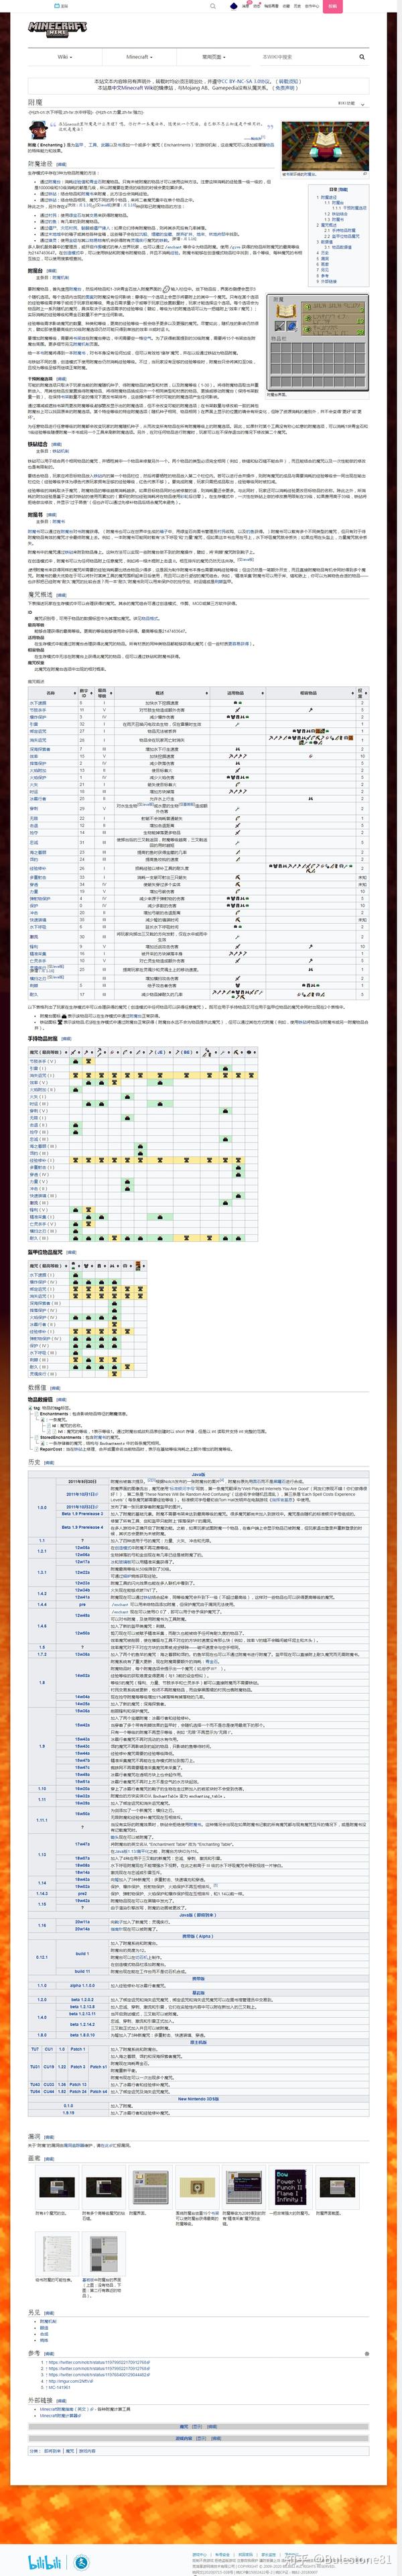Open the Wiki dropdown menu

[65, 57]
